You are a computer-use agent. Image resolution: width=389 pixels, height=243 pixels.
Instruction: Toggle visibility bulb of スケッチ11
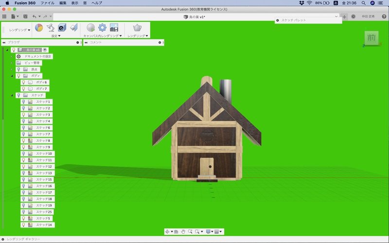tap(23, 160)
